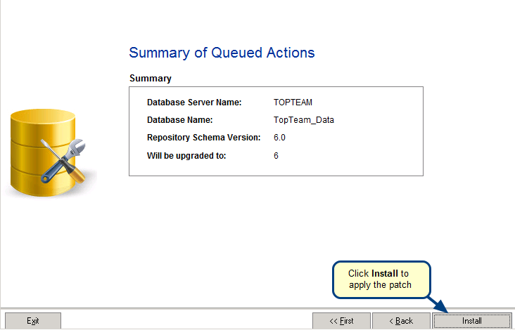Click the yellow Install callout tooltip
The image size is (515, 330).
[x=380, y=279]
